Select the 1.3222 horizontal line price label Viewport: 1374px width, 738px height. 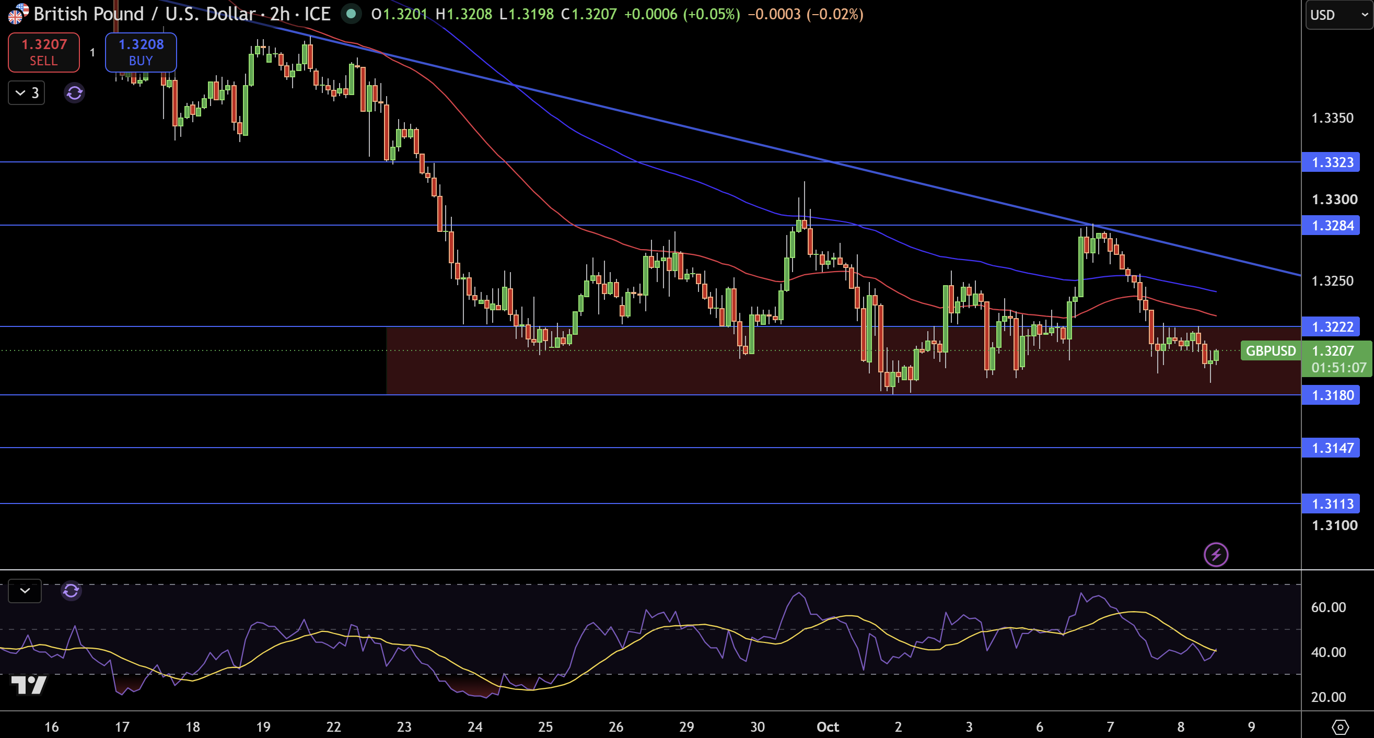pos(1330,326)
